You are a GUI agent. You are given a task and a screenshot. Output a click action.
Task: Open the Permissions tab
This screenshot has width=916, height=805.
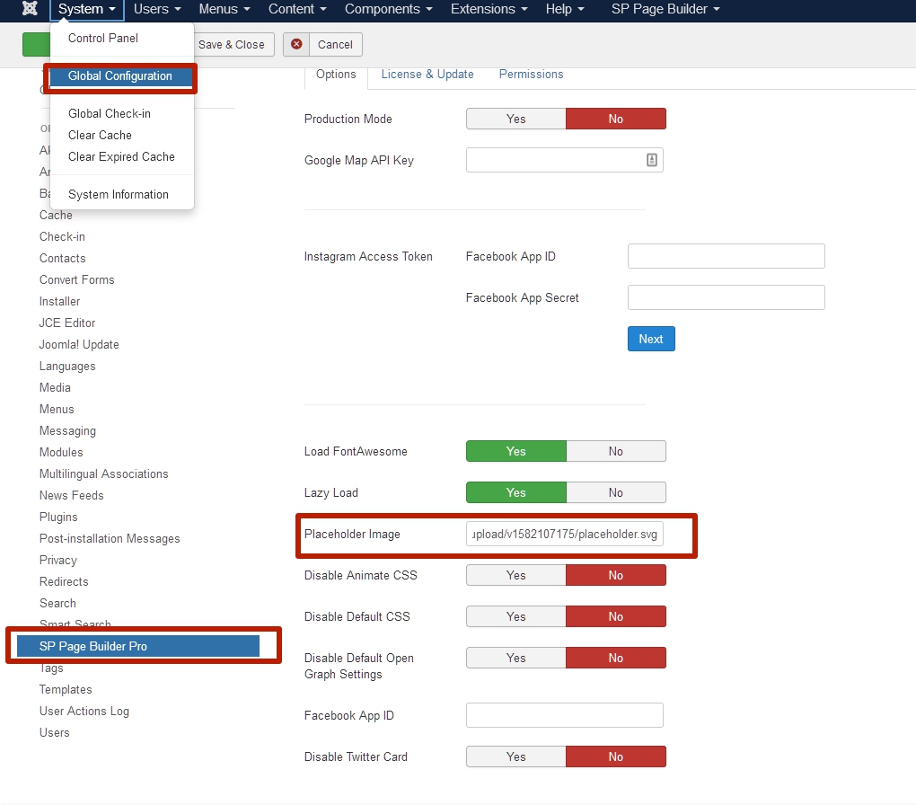click(x=531, y=75)
